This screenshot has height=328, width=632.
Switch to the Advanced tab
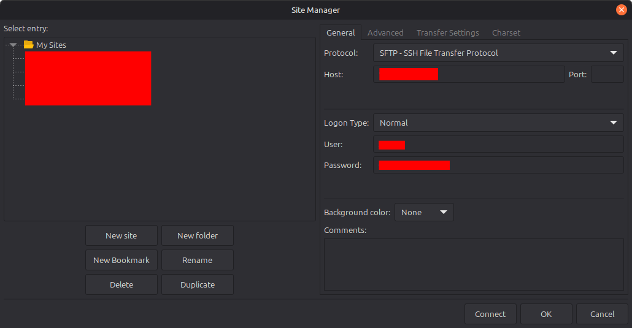pos(385,32)
